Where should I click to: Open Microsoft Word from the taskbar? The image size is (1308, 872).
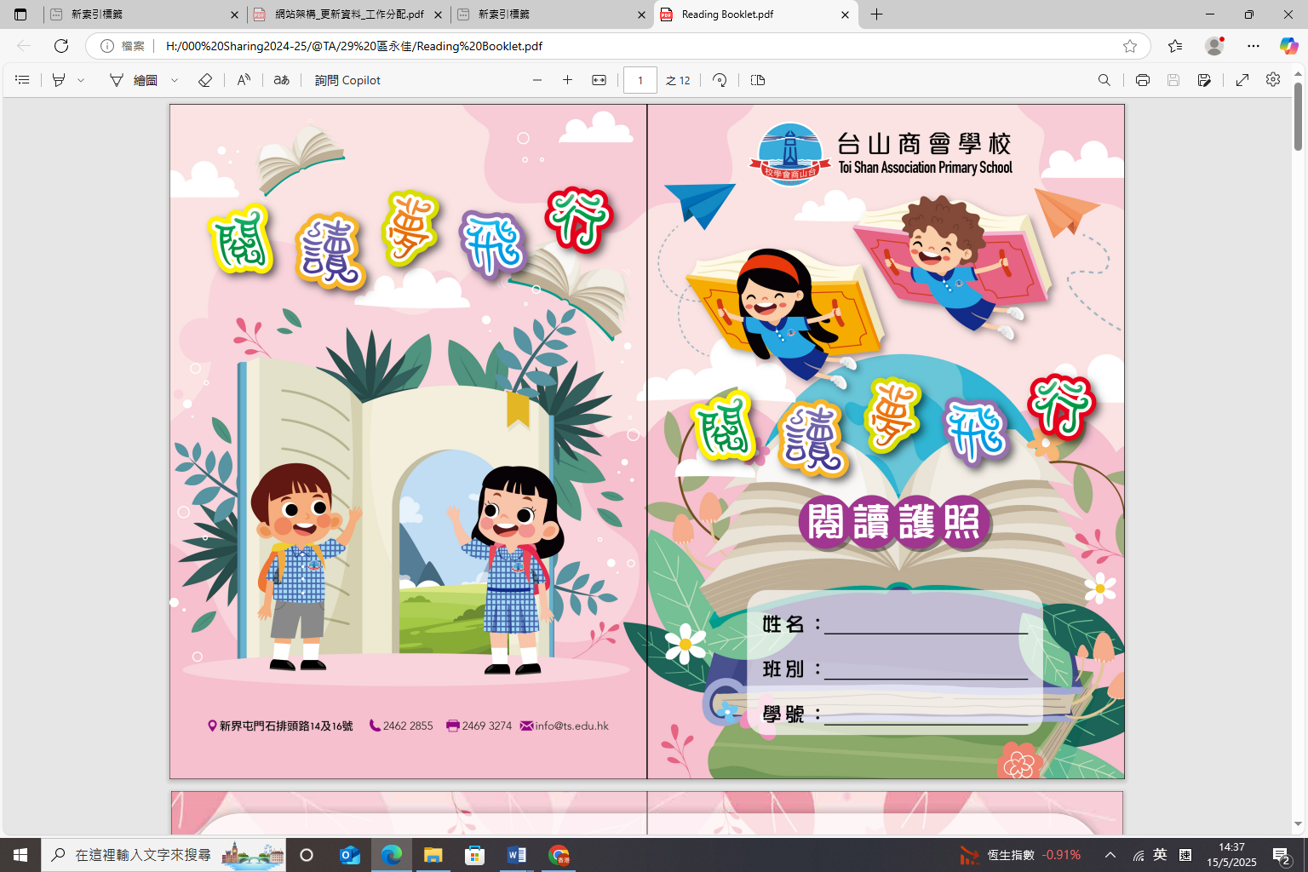(516, 855)
